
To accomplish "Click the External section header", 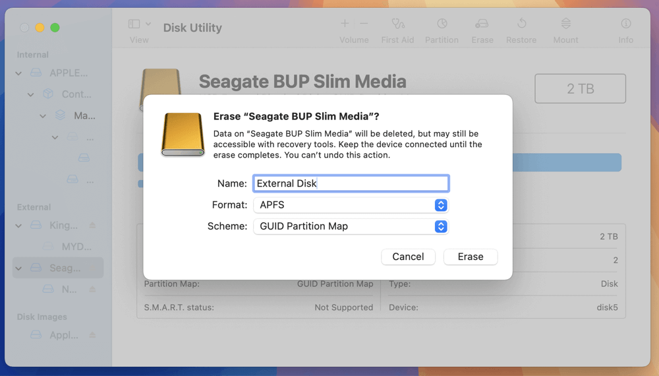I will (x=34, y=207).
